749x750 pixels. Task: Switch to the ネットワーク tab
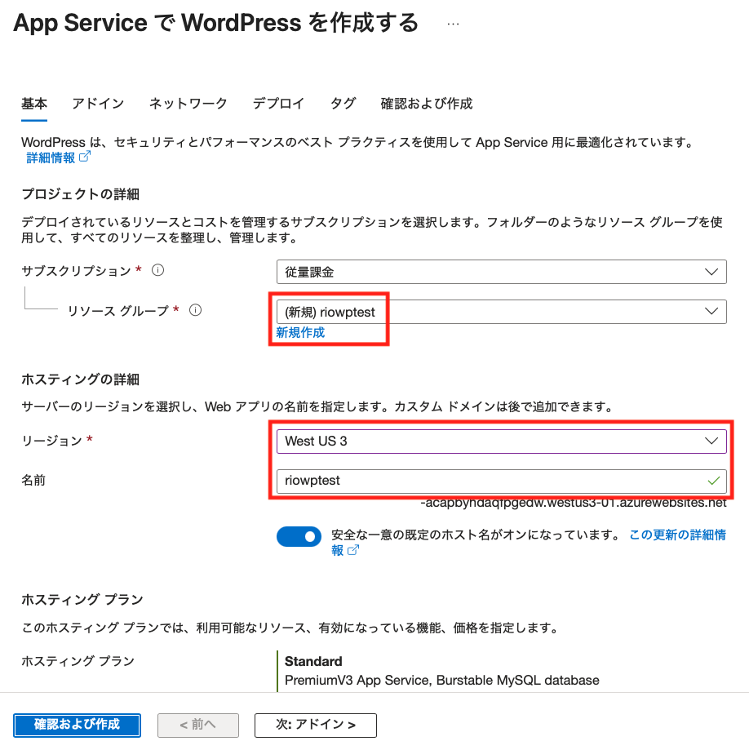188,104
